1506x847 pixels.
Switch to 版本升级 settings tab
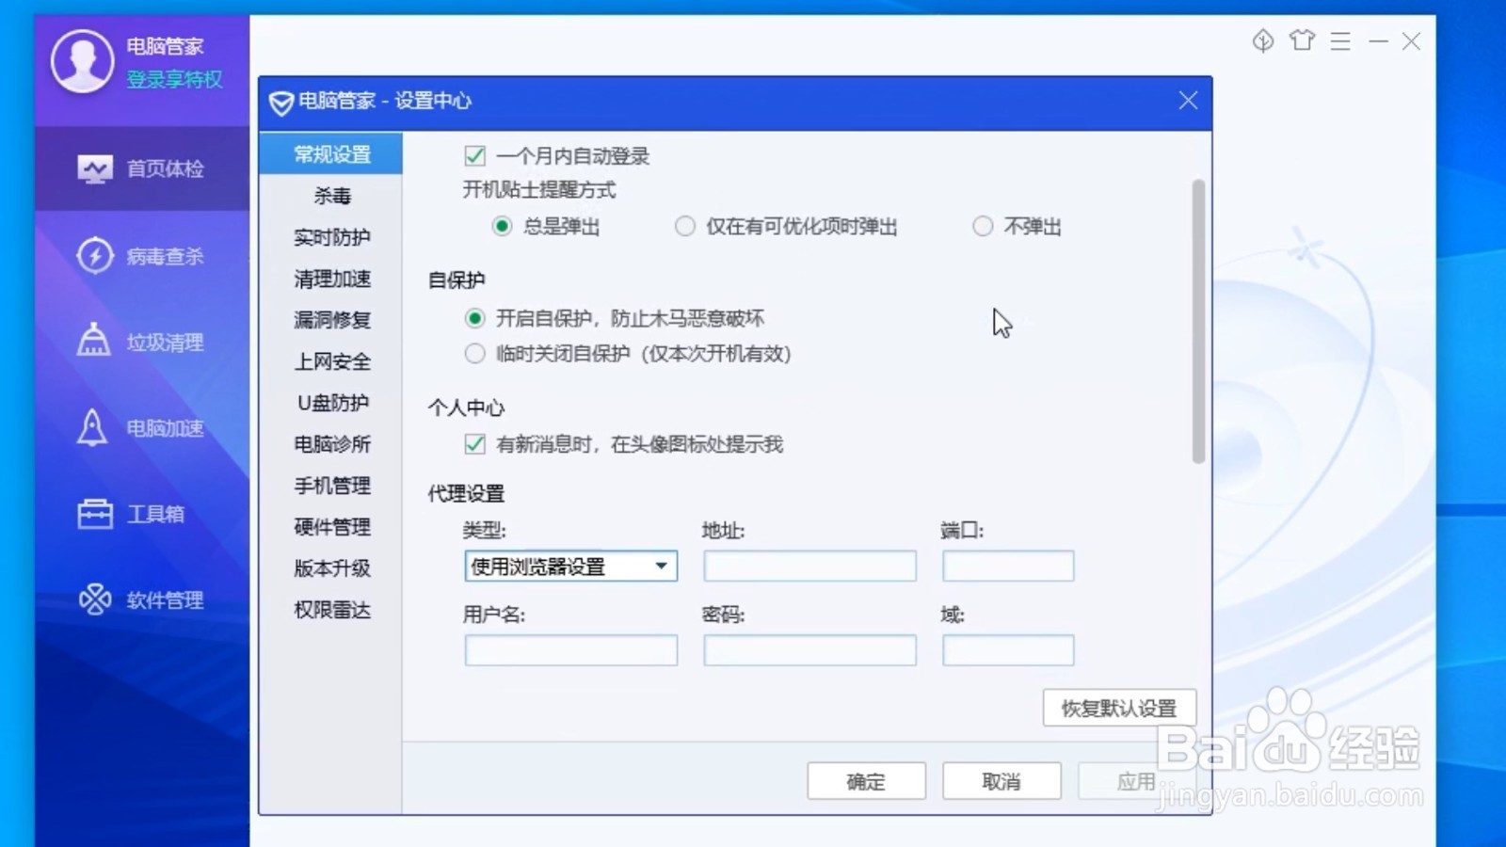point(331,568)
